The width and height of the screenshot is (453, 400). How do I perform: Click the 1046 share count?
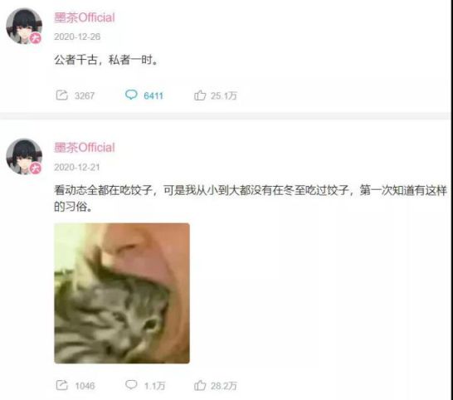coord(85,386)
